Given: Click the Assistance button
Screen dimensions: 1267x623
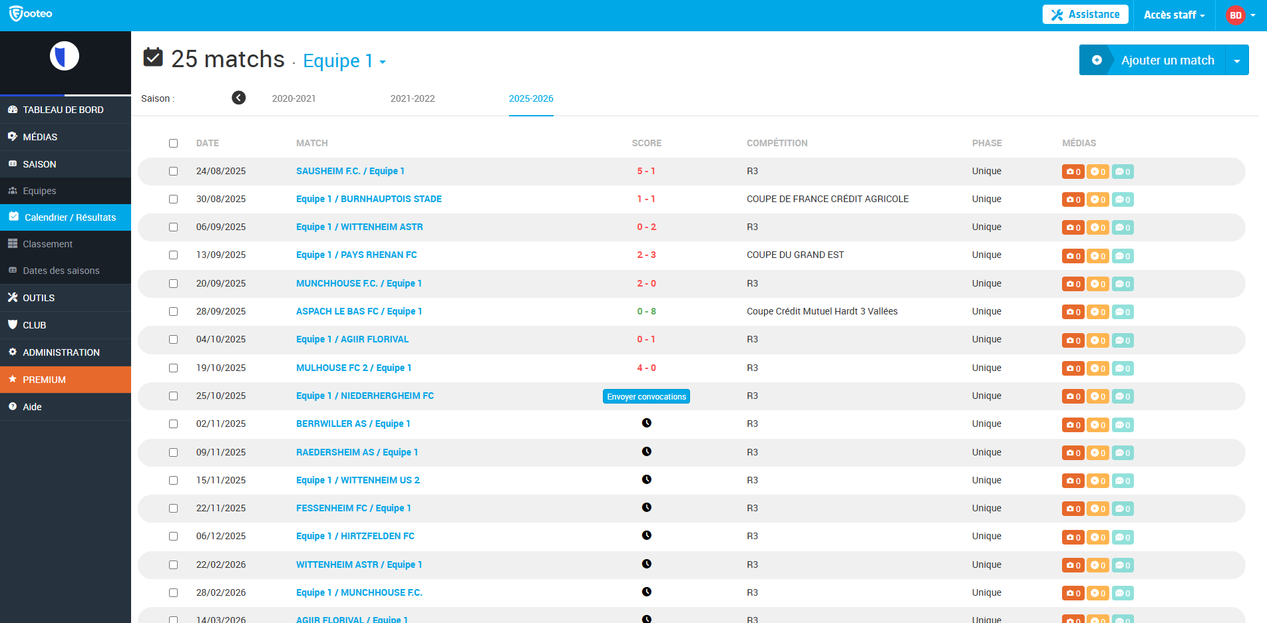Looking at the screenshot, I should 1085,15.
